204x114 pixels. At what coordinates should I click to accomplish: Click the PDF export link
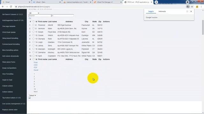(x=35, y=67)
